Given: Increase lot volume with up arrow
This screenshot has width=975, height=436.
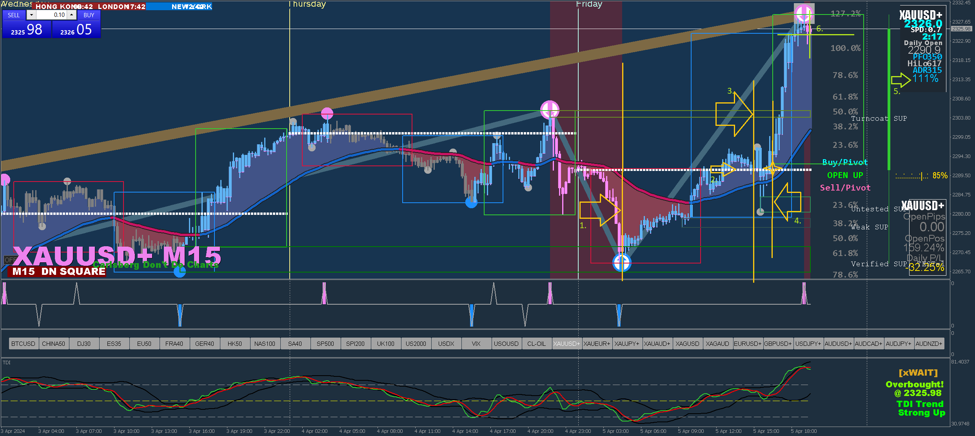Looking at the screenshot, I should coord(72,15).
